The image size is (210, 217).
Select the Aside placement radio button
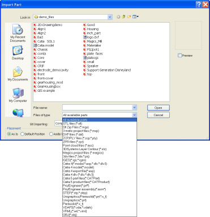pyautogui.click(x=51, y=134)
